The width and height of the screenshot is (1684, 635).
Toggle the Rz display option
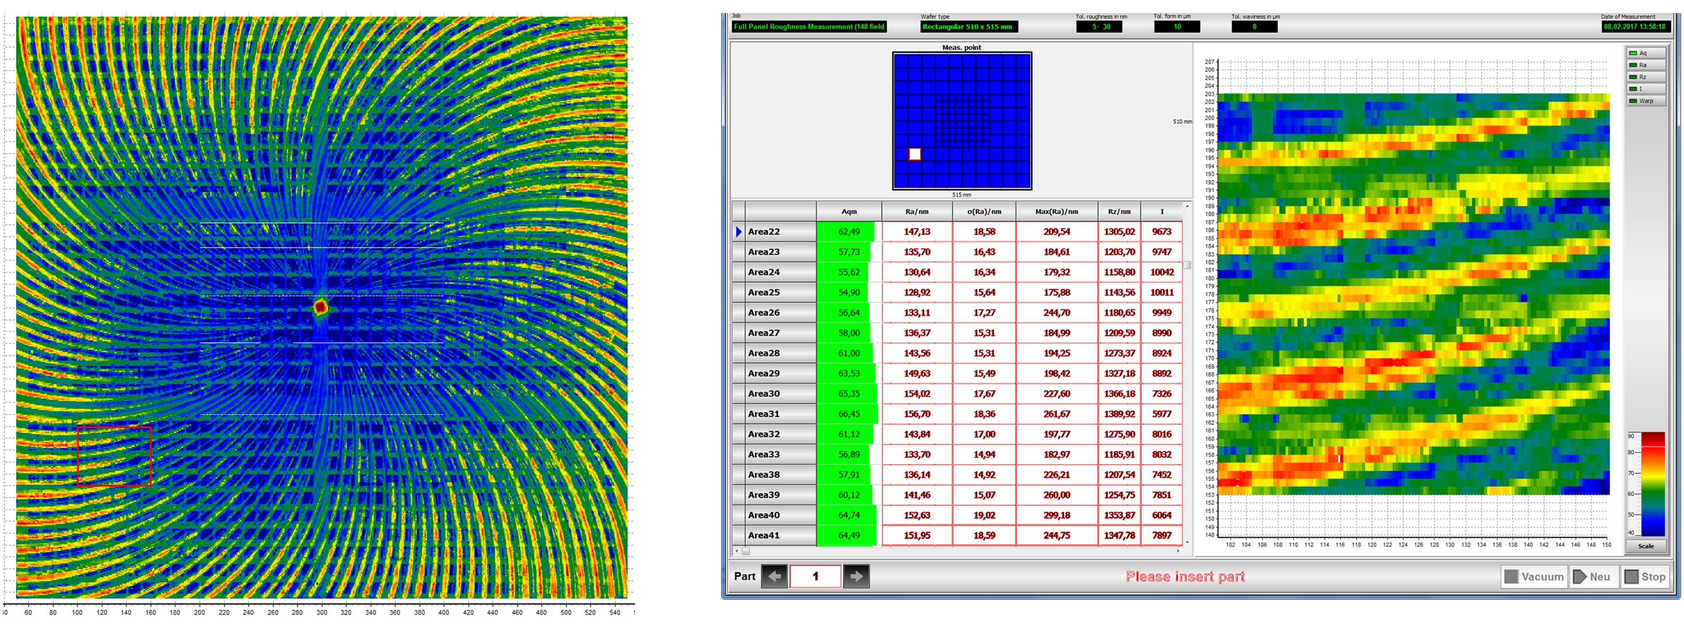1645,77
